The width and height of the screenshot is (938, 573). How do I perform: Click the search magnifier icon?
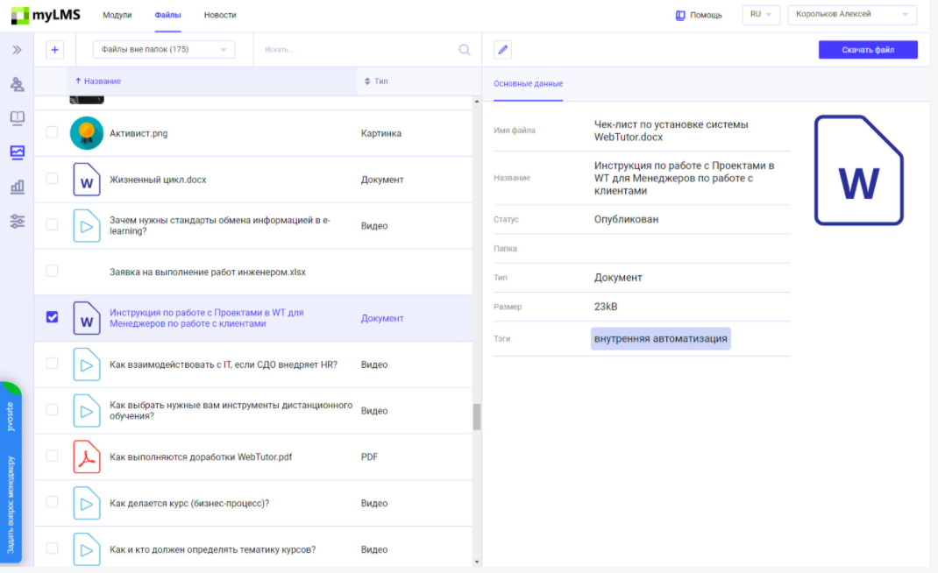465,50
